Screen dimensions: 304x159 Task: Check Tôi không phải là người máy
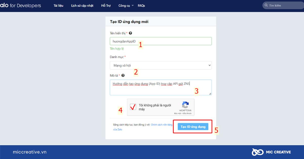(x=133, y=107)
